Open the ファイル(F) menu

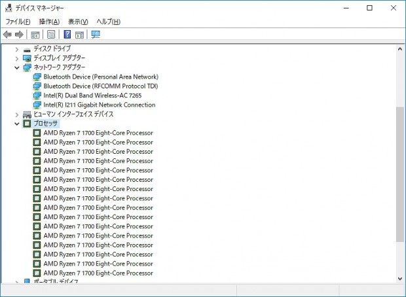(x=18, y=22)
